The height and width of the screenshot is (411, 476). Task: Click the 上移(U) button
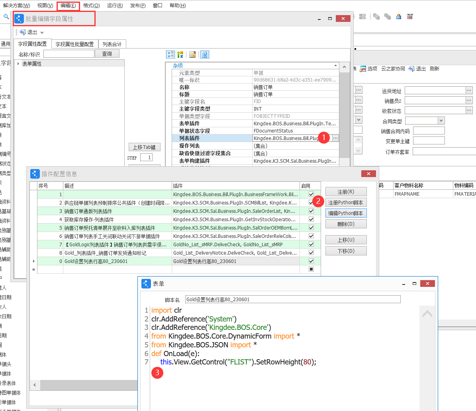pyautogui.click(x=346, y=240)
